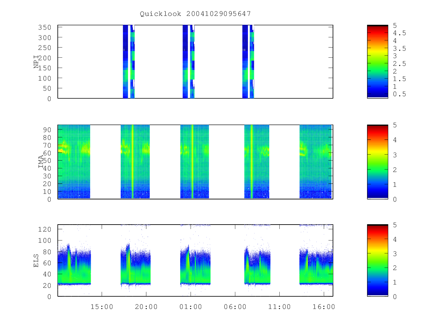Click the '3' label on IMA colorbar
Image resolution: width=444 pixels, height=333 pixels.
pyautogui.click(x=395, y=155)
